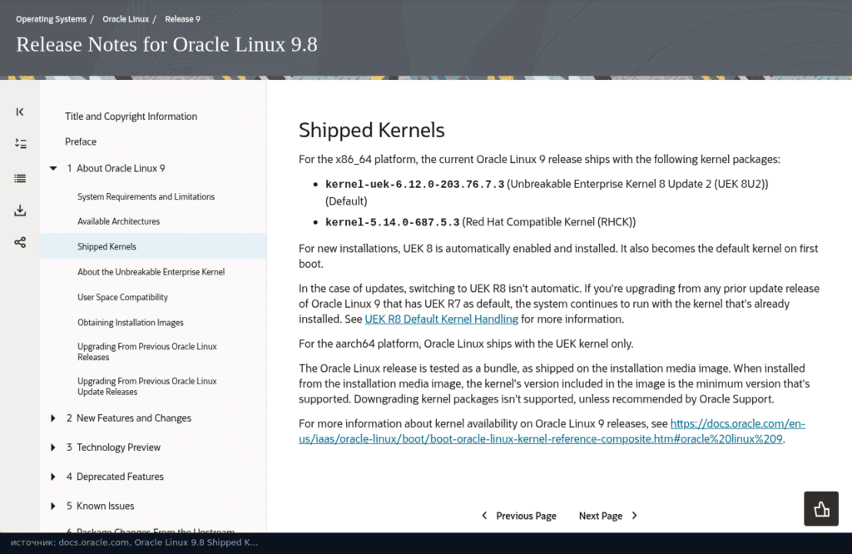Open Available Architectures page
Viewport: 852px width, 554px height.
(x=118, y=221)
